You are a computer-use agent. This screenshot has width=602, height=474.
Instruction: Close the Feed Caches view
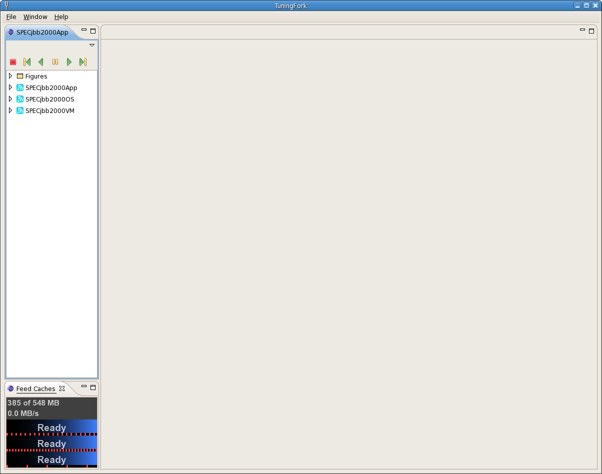pos(62,388)
